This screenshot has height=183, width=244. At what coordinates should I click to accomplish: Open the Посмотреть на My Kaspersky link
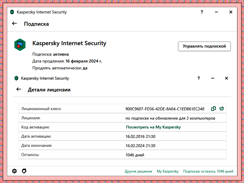coord(153,127)
